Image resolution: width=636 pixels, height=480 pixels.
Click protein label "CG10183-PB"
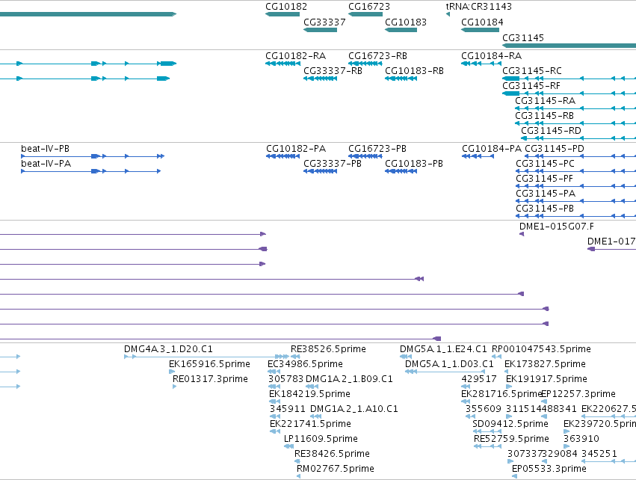[x=414, y=164]
